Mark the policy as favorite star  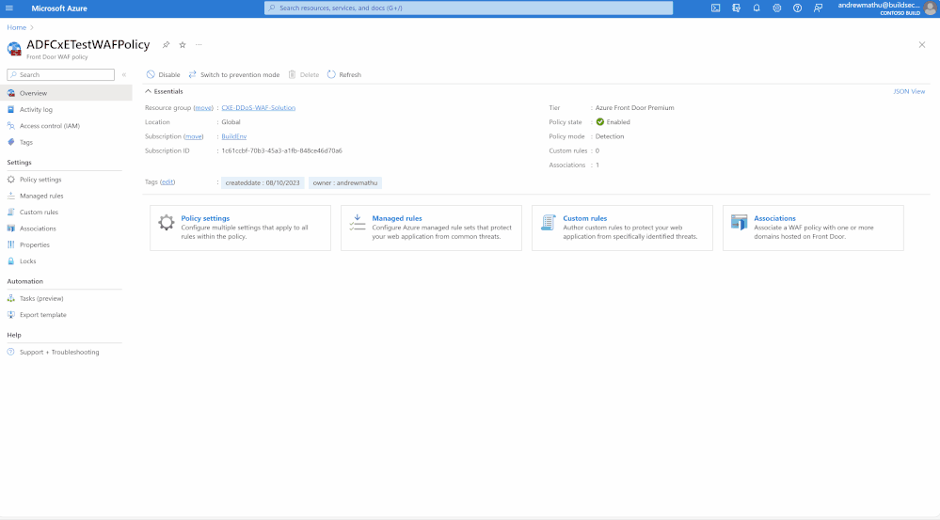(183, 45)
